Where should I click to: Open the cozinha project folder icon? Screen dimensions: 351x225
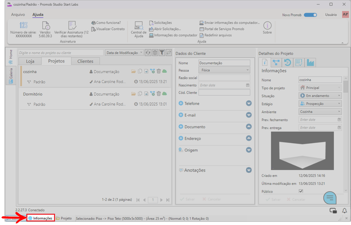click(134, 71)
